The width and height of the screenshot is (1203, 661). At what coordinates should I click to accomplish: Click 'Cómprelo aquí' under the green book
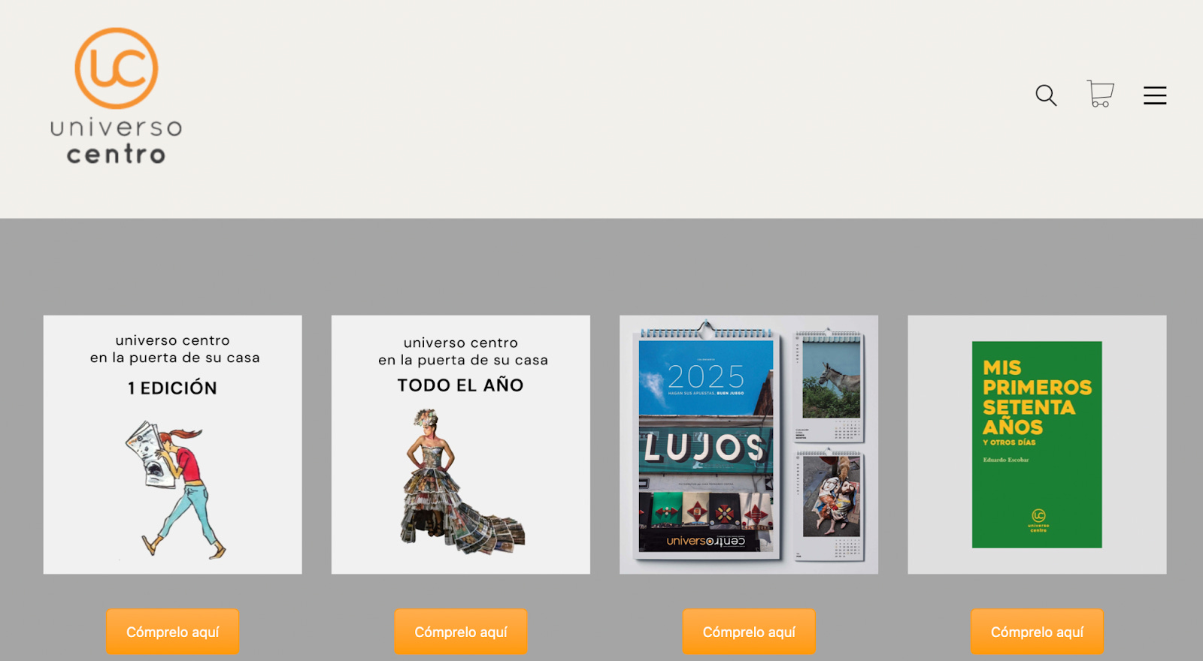pyautogui.click(x=1037, y=632)
